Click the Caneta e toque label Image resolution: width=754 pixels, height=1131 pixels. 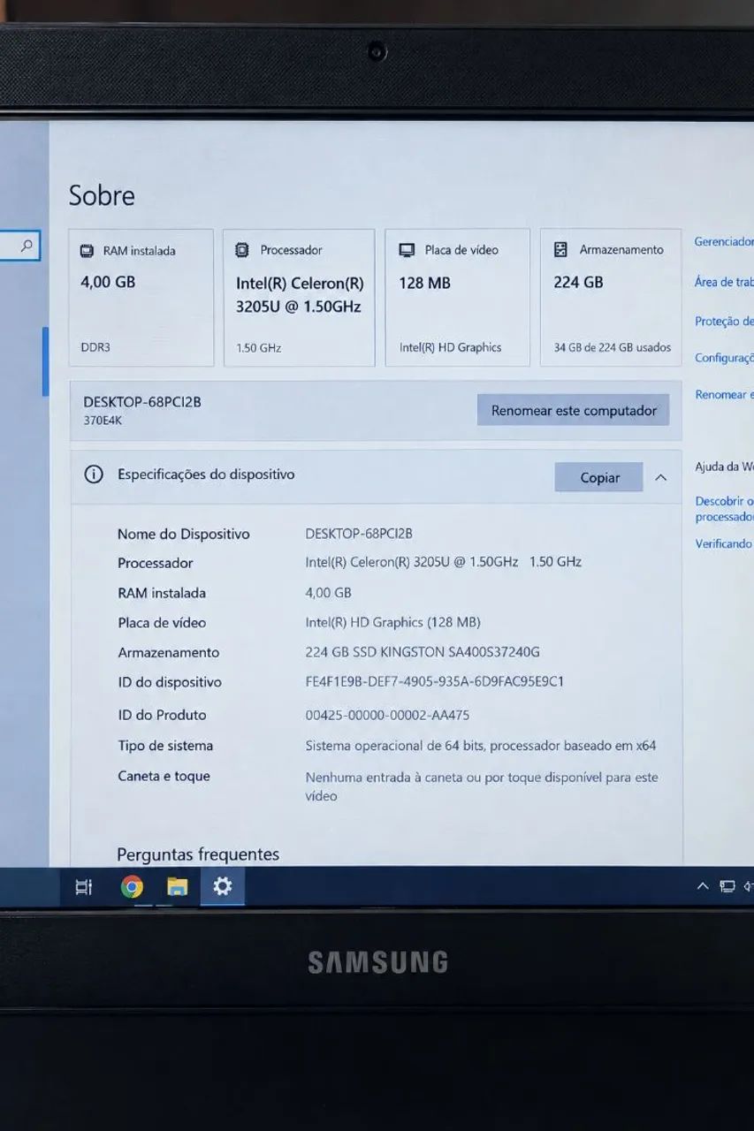tap(164, 776)
